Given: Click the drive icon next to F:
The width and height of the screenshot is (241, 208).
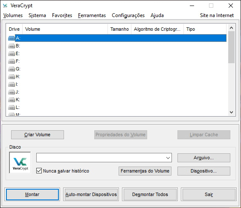Looking at the screenshot, I should coord(12,61).
